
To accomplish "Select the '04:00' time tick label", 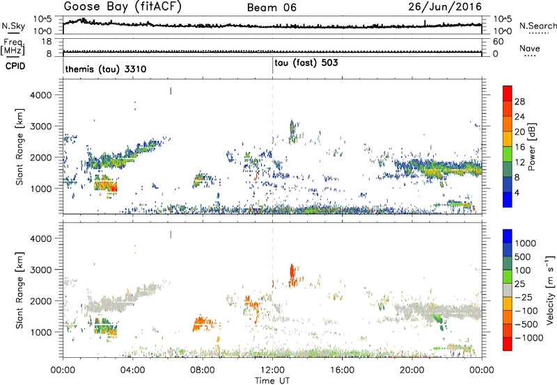I will coord(133,370).
